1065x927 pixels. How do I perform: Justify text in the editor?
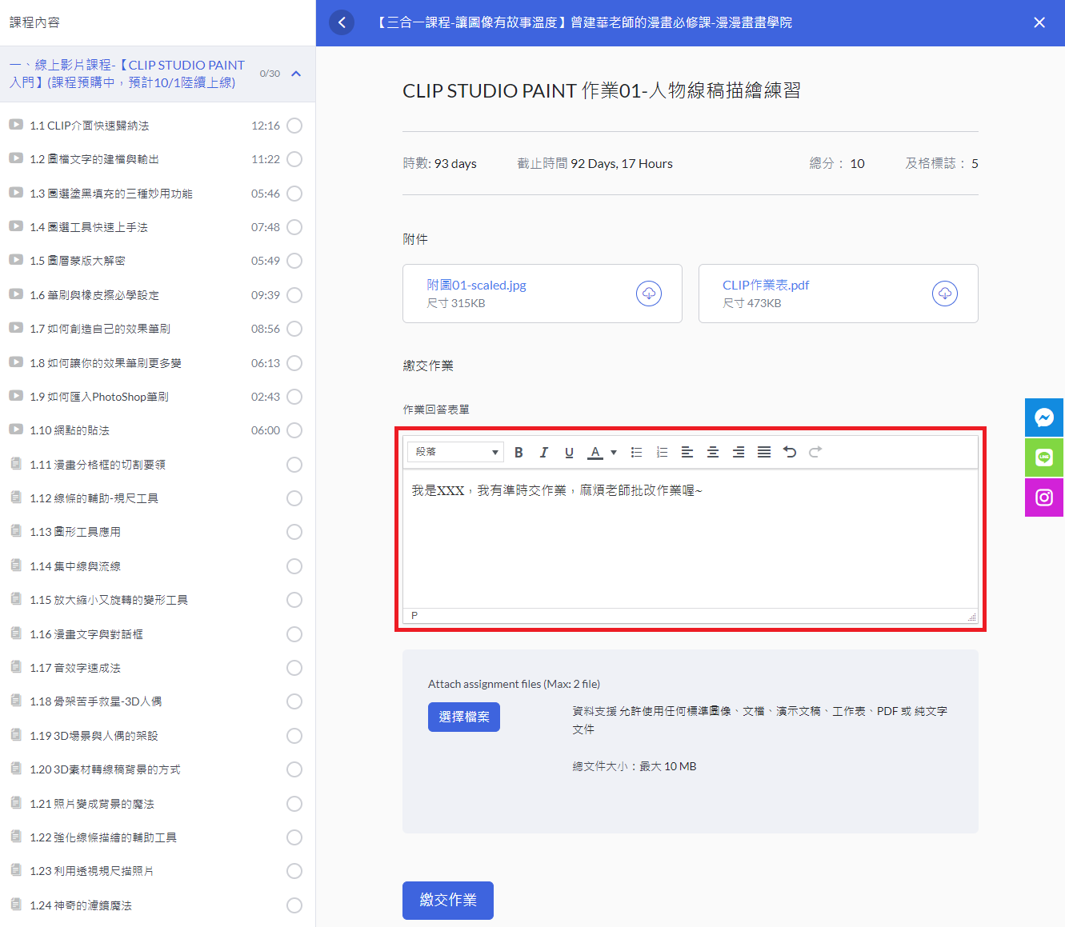764,453
